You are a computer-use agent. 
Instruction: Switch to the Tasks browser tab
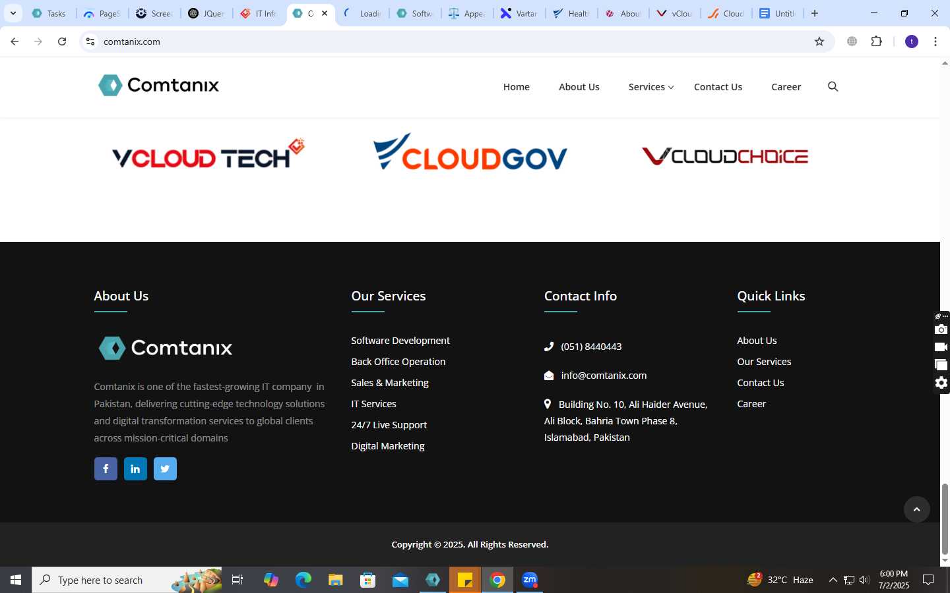click(49, 13)
